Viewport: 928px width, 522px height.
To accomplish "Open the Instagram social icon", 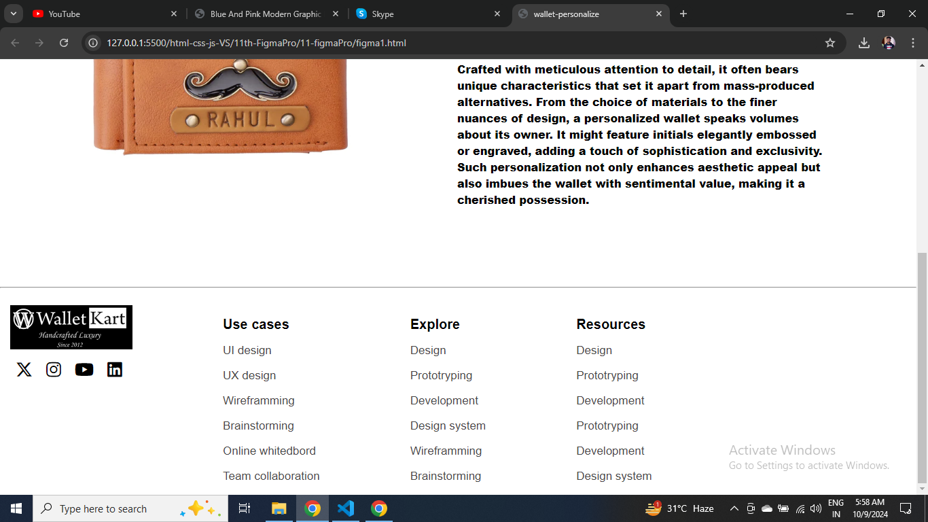I will tap(54, 370).
